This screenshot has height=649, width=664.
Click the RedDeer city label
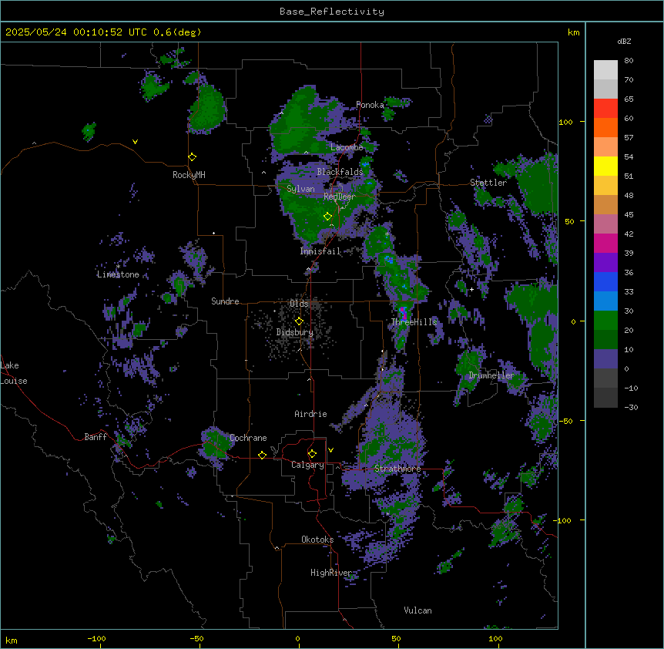click(x=340, y=197)
